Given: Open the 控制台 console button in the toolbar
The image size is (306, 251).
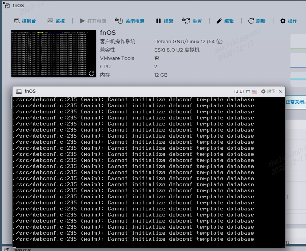Looking at the screenshot, I should point(25,21).
